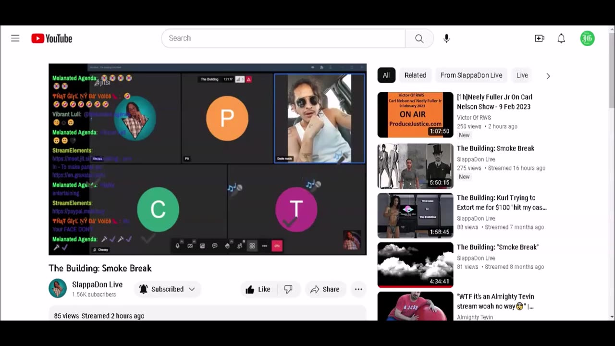
Task: Open the Kurl video thumbnail 1:58:45
Action: (415, 216)
